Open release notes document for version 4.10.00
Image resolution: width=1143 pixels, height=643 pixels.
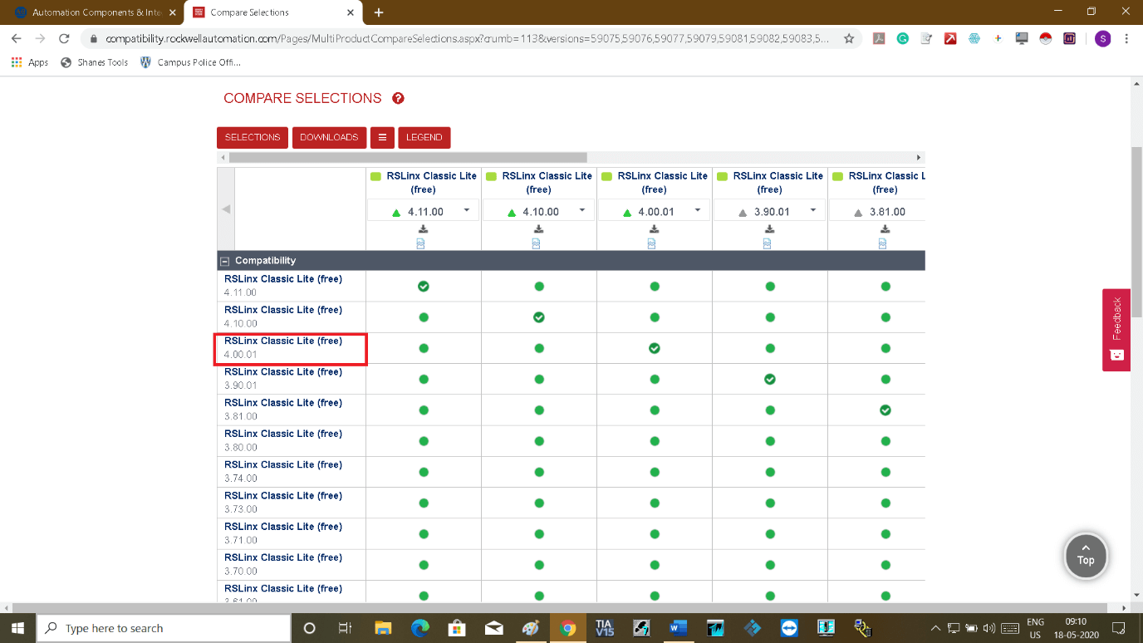point(536,243)
